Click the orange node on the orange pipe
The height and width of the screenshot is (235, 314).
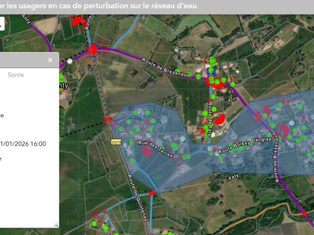point(303,213)
